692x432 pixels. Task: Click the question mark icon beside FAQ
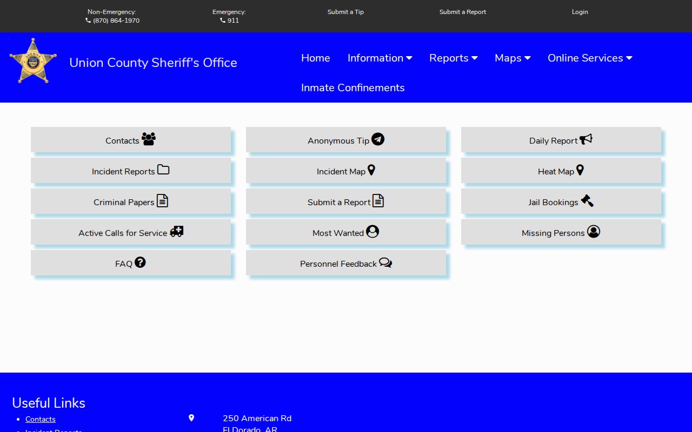pyautogui.click(x=140, y=262)
